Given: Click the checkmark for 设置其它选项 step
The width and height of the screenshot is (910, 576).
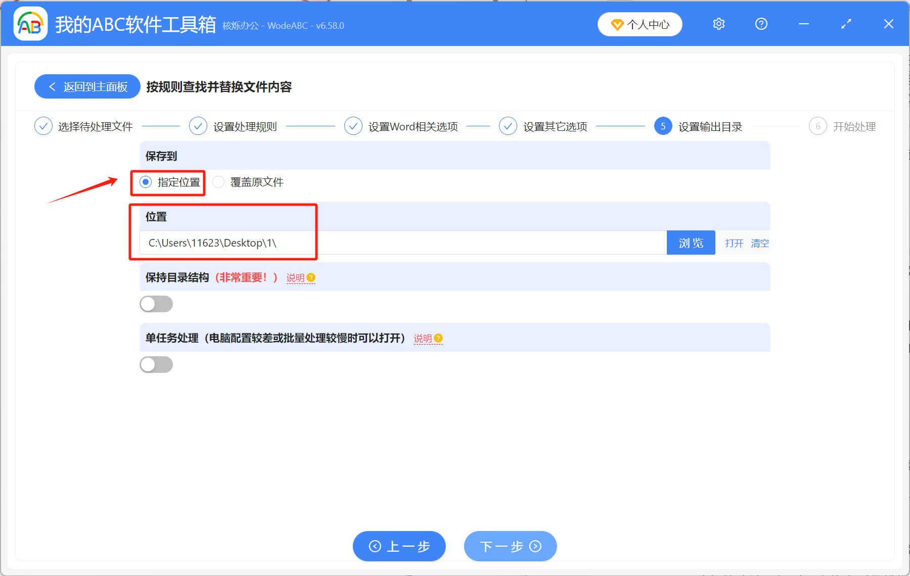Looking at the screenshot, I should pyautogui.click(x=508, y=126).
